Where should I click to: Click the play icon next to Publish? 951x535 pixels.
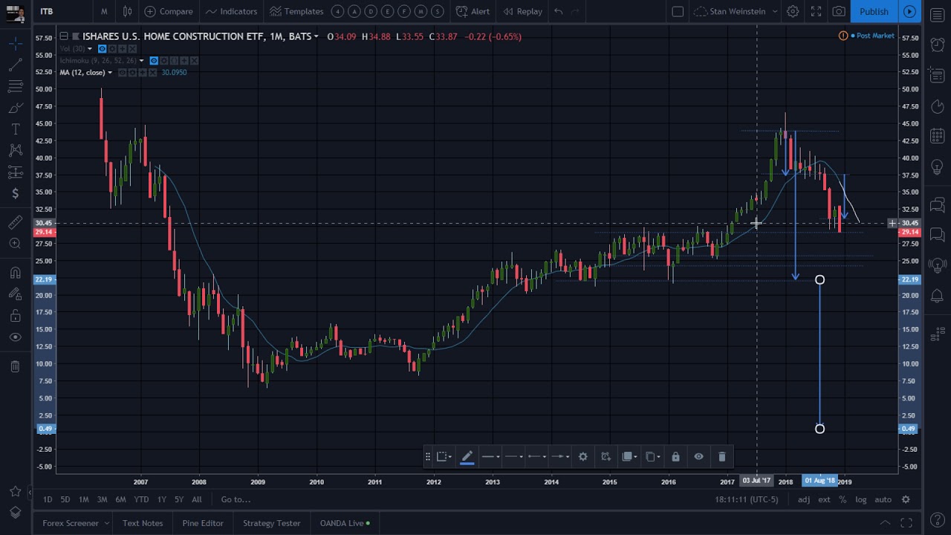[x=909, y=11]
